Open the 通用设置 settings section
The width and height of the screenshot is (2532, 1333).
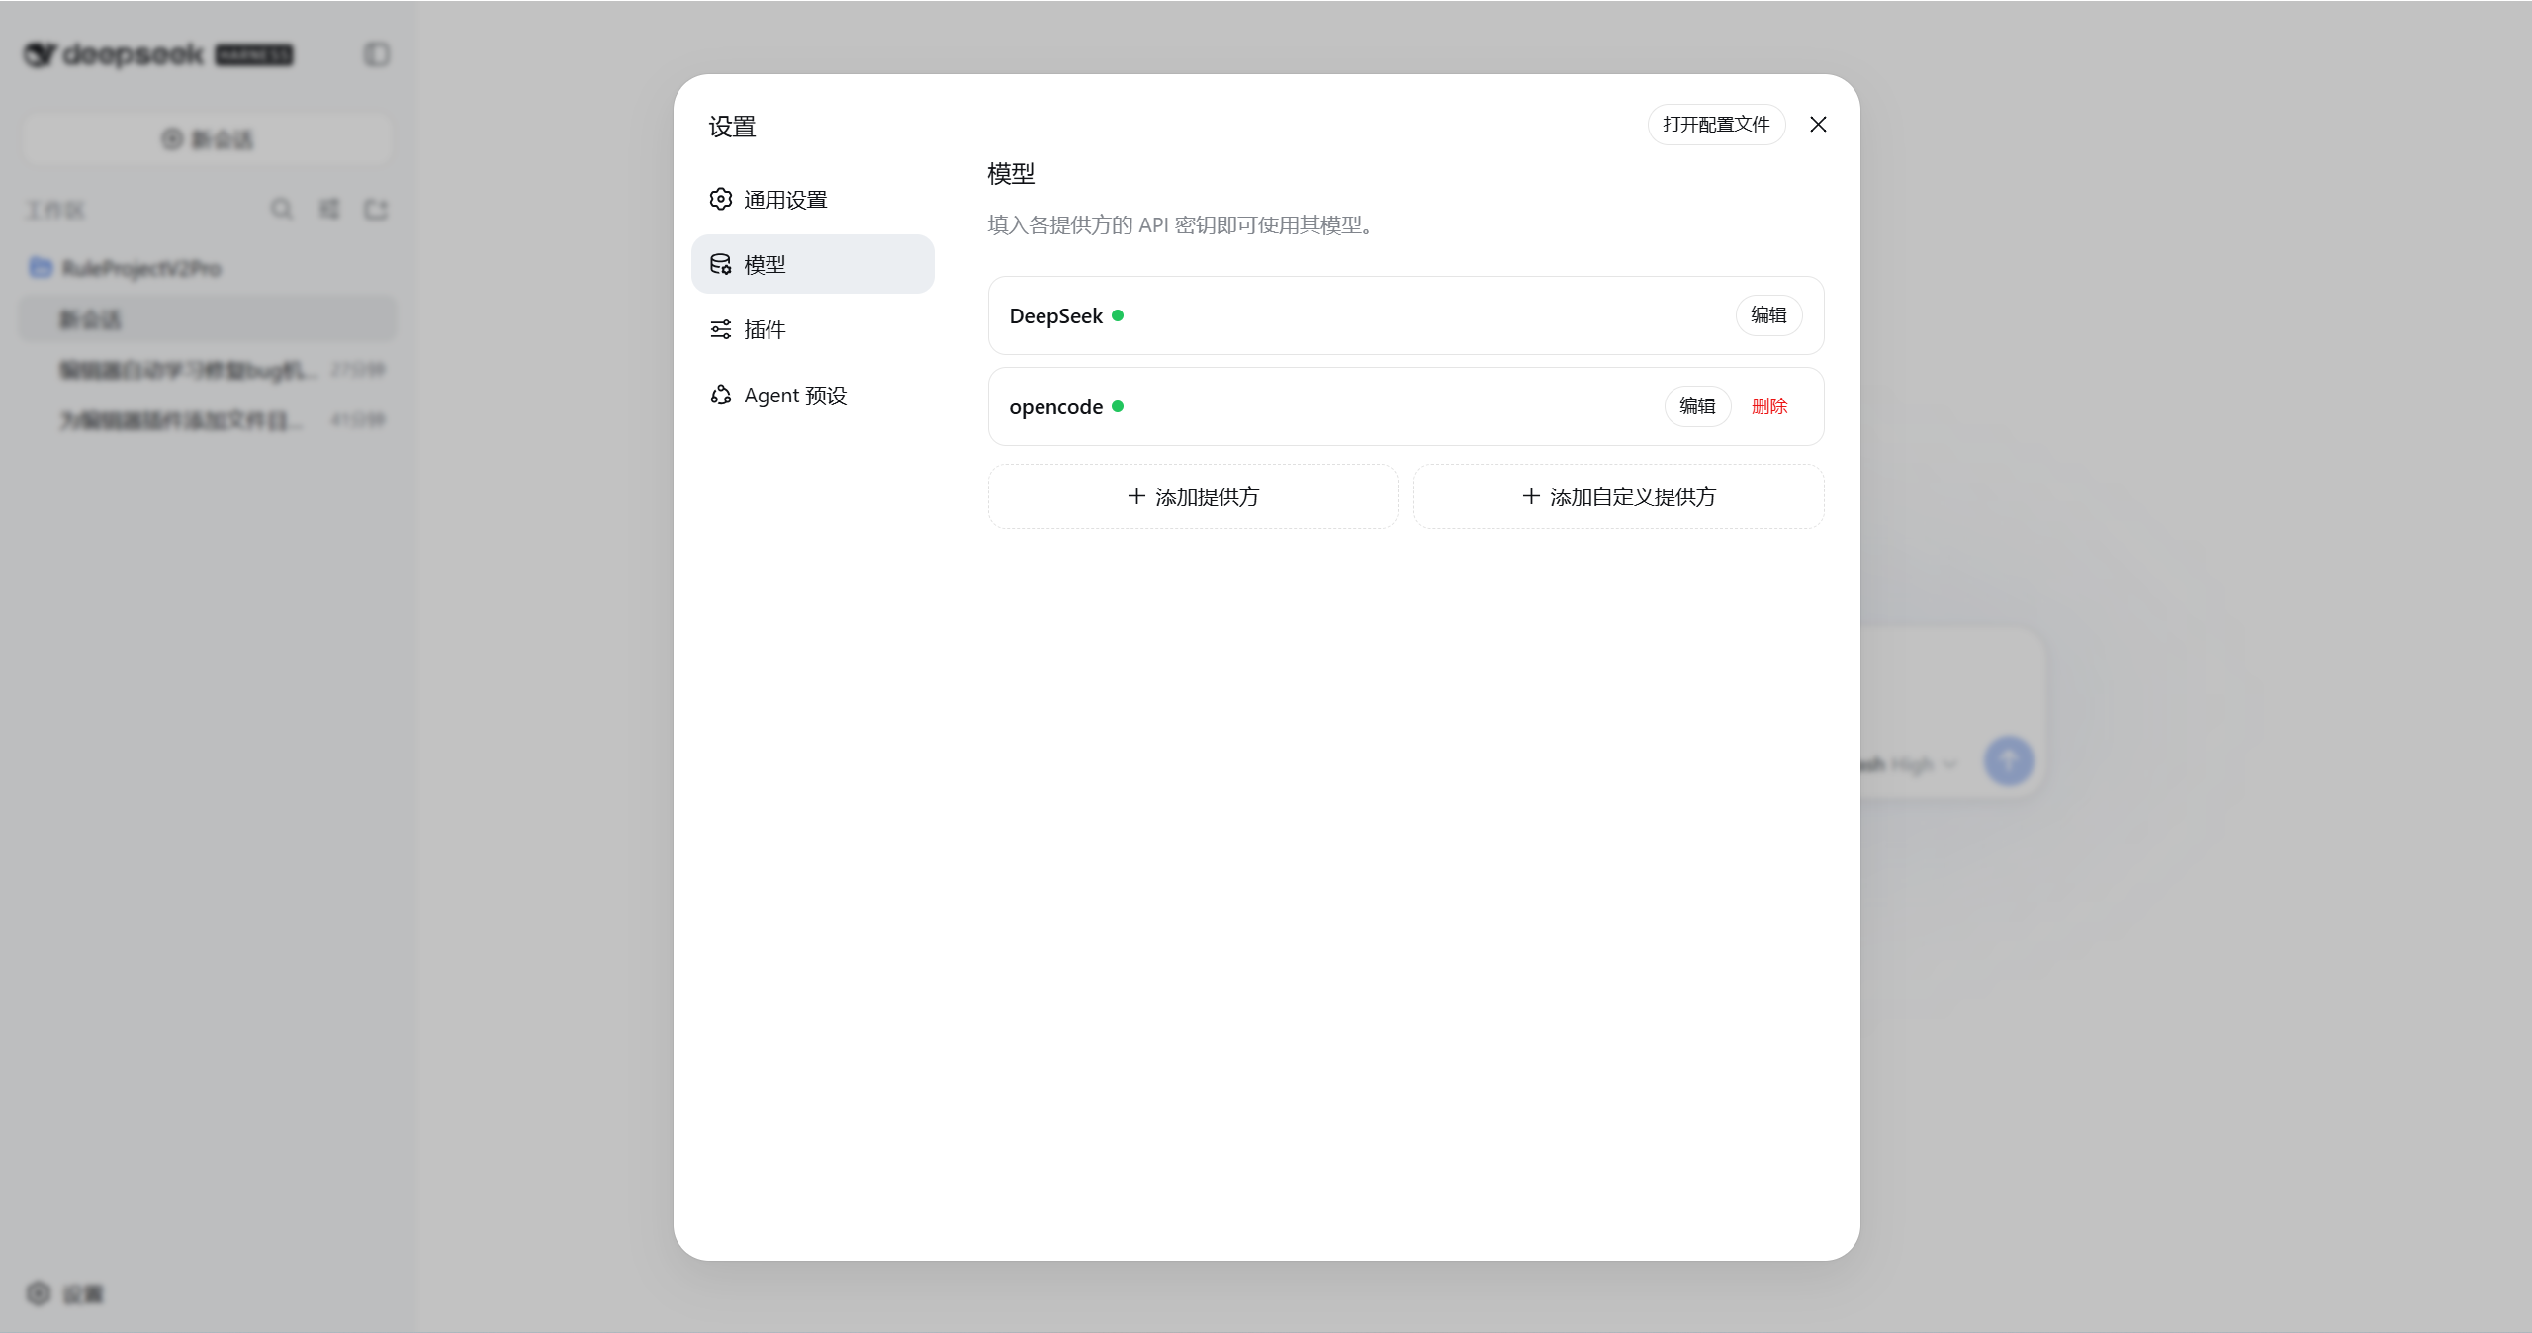pyautogui.click(x=812, y=200)
